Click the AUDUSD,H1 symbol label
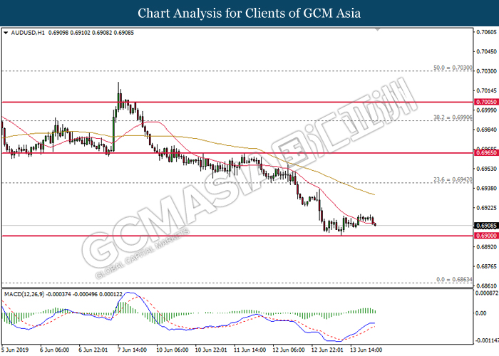Screen dimensions: 499x356 (x=28, y=33)
